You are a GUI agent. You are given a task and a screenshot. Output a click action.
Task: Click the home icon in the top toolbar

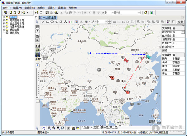click(x=146, y=12)
